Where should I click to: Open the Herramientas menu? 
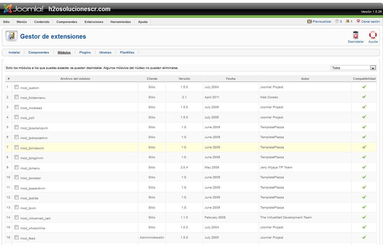120,22
